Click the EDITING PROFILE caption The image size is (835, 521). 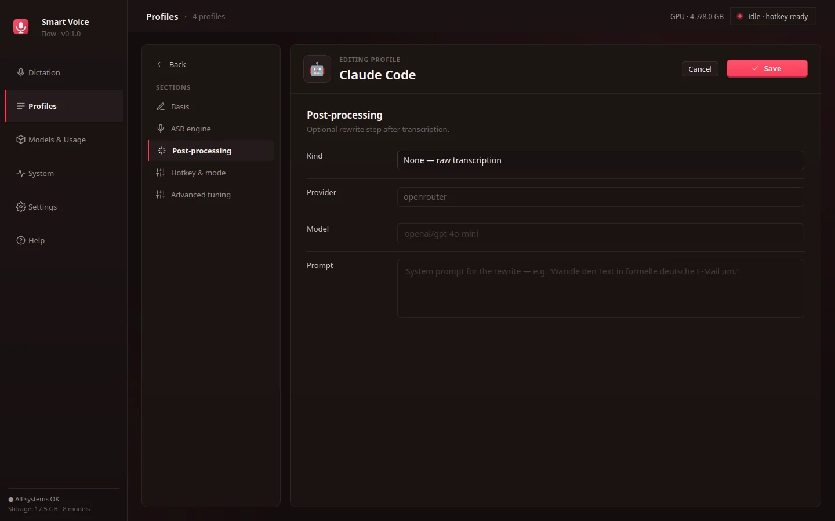[370, 60]
